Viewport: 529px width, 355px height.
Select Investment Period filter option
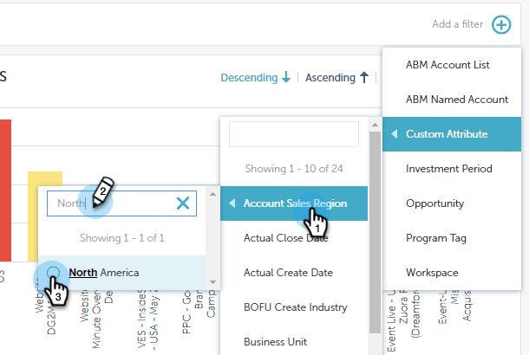[x=449, y=169]
